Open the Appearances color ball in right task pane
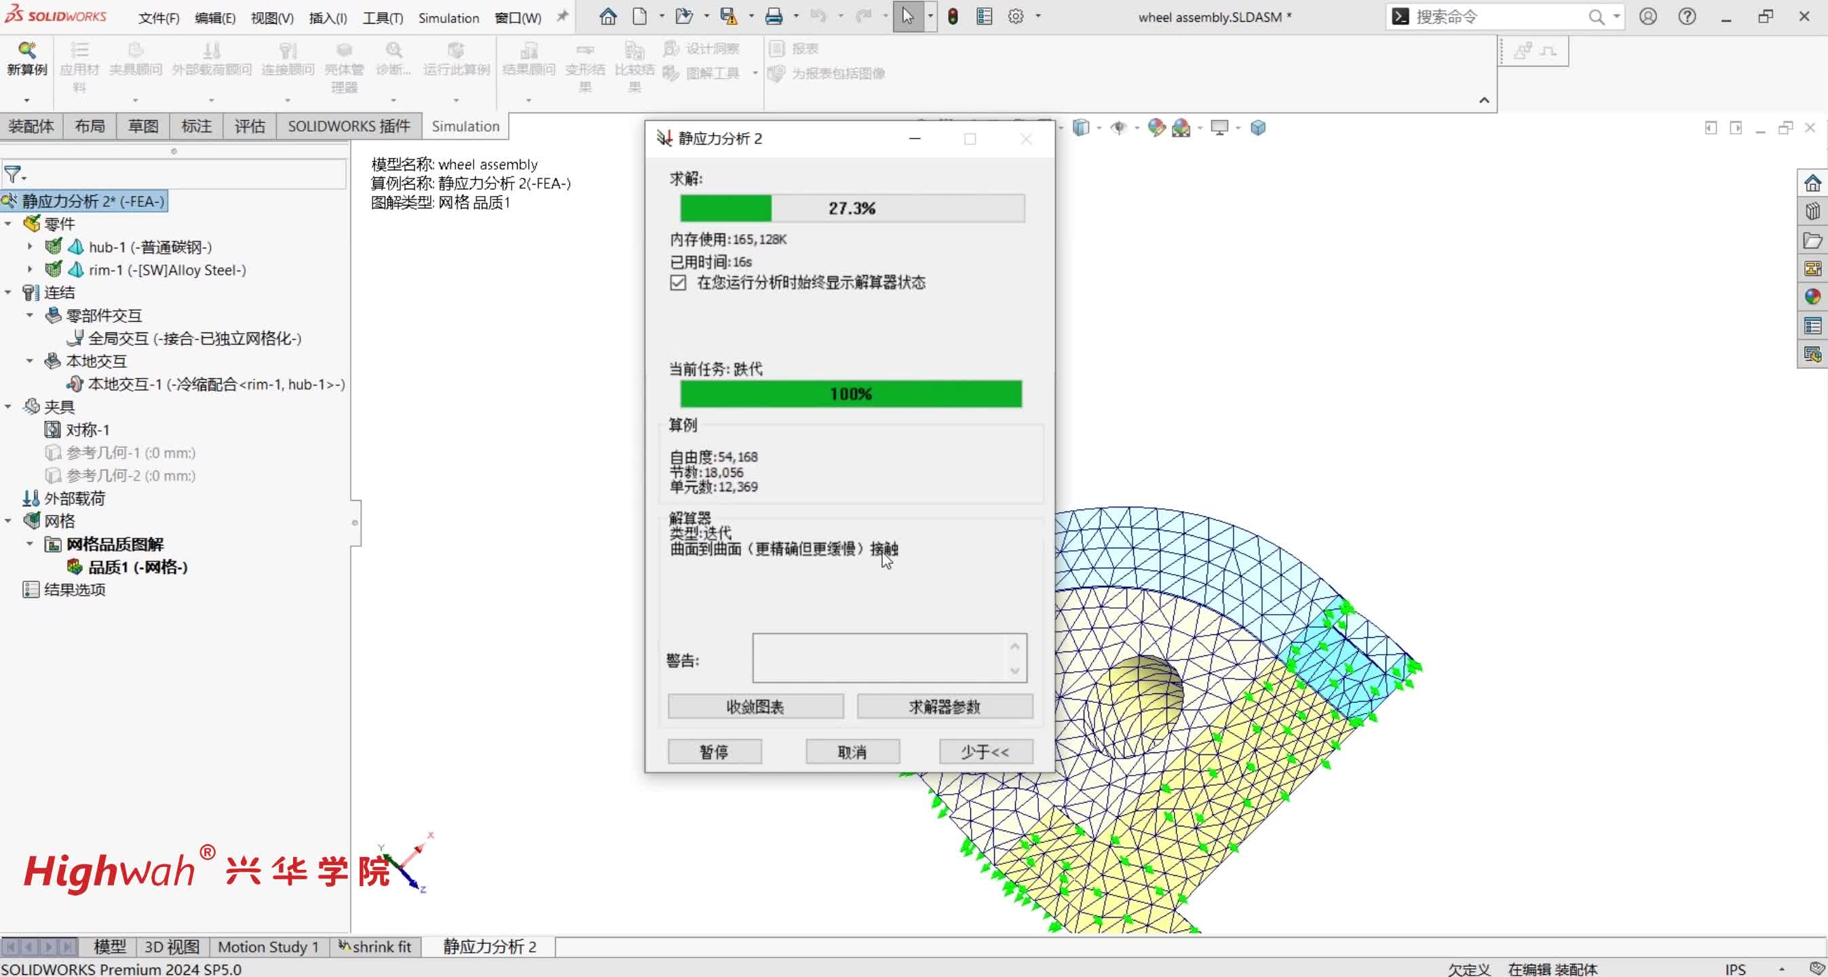Viewport: 1828px width, 977px height. tap(1812, 296)
